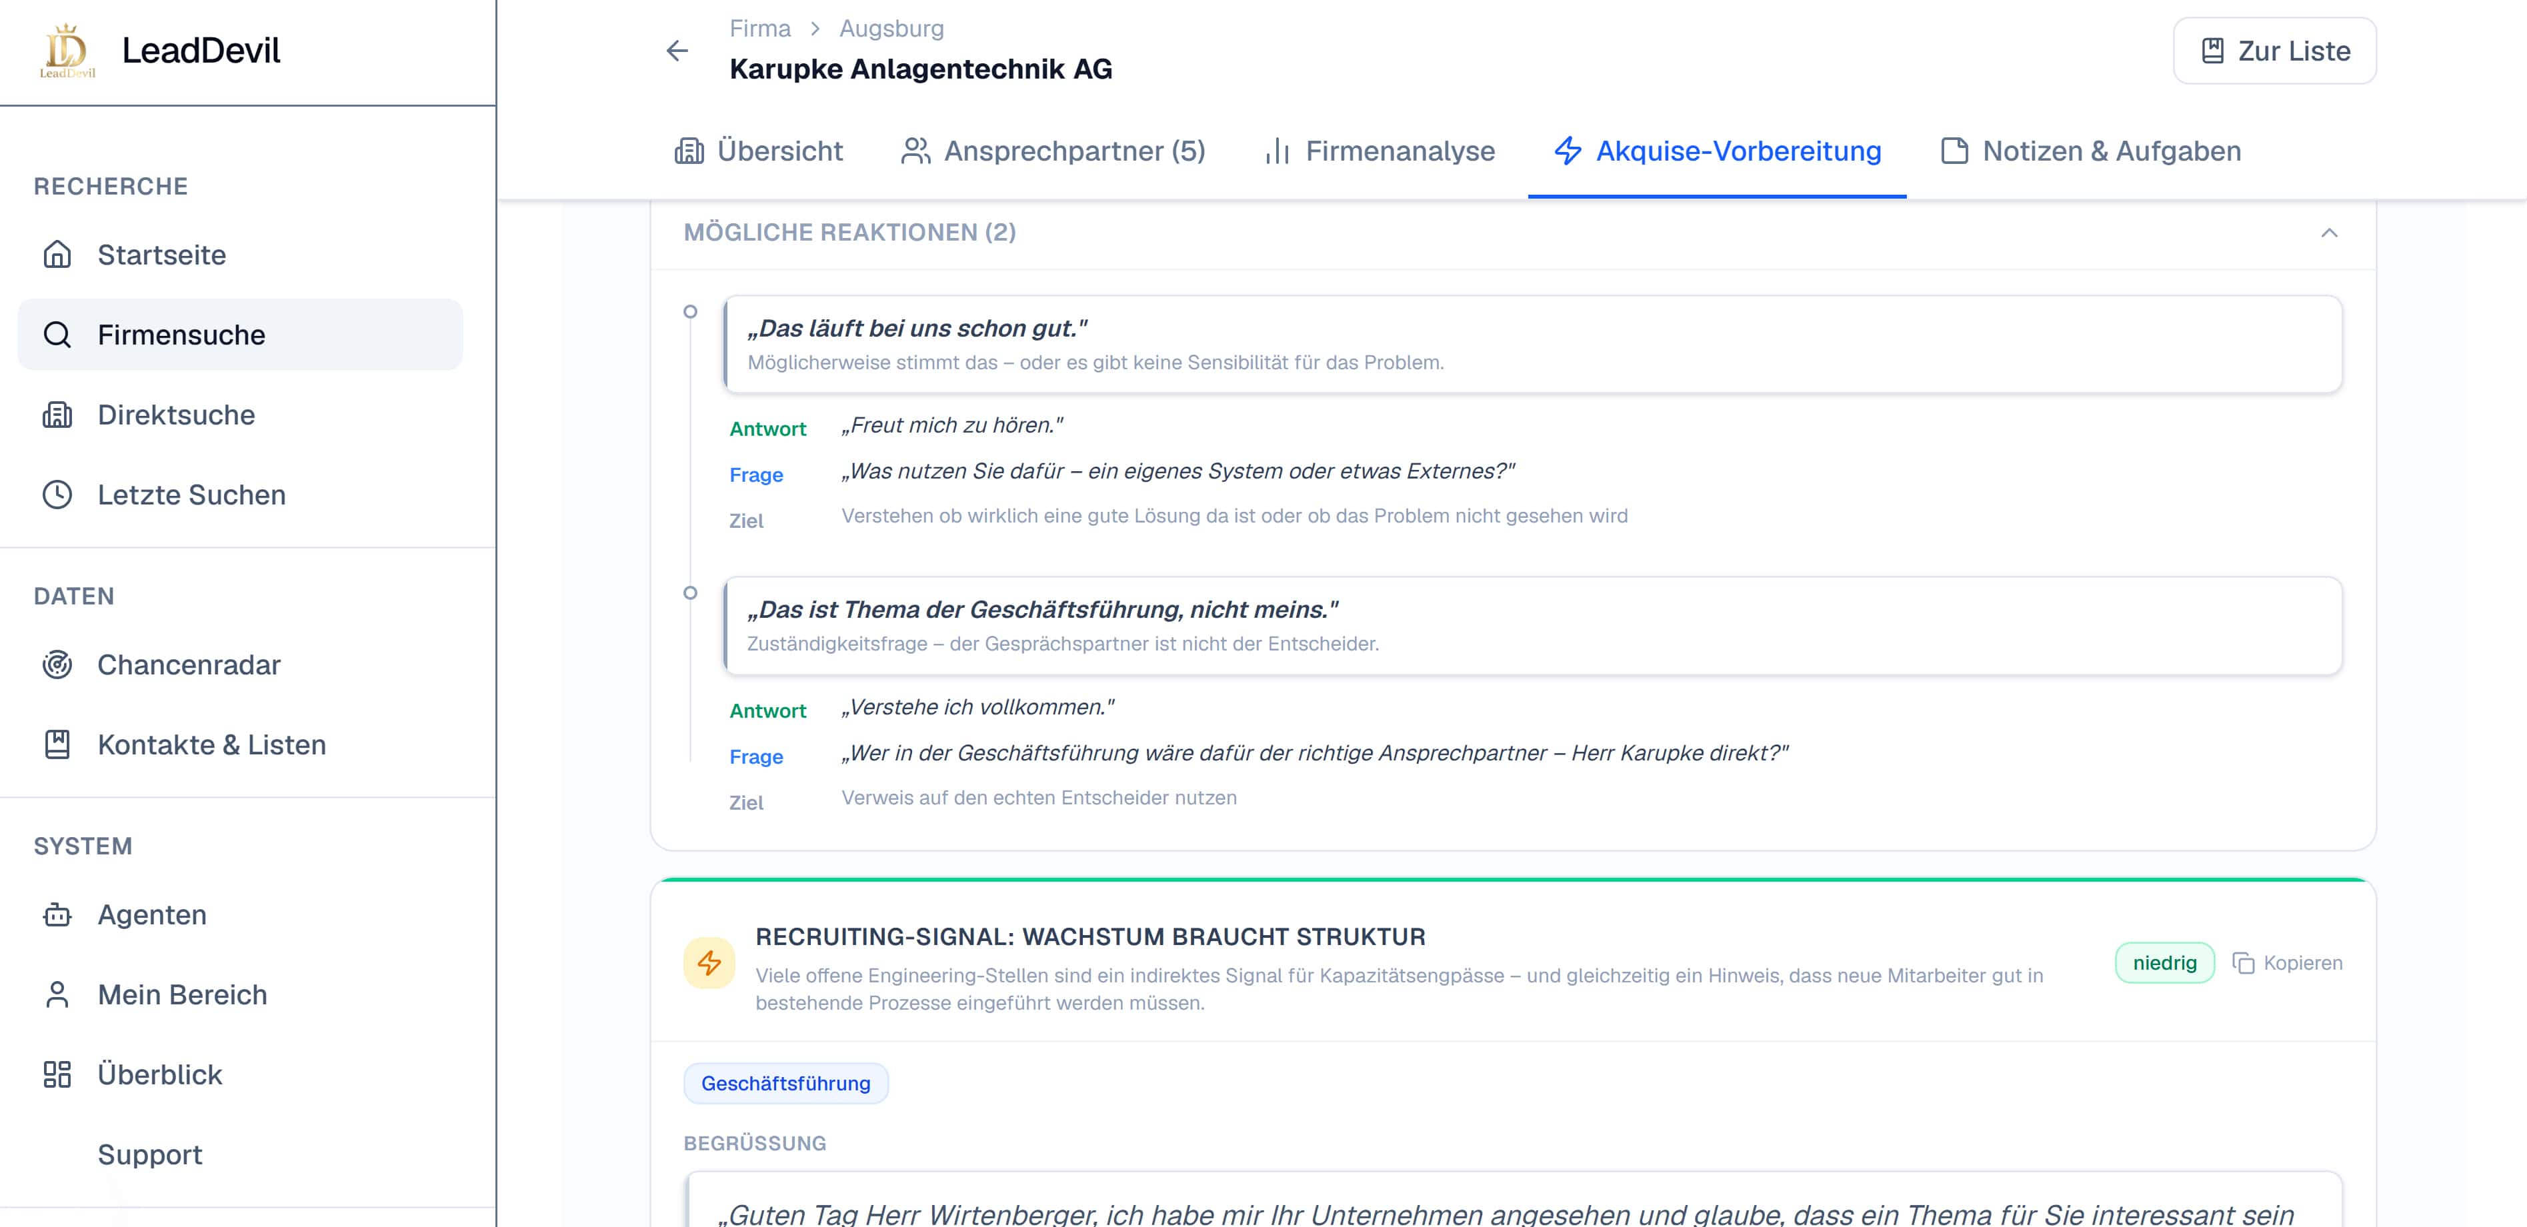The image size is (2527, 1227).
Task: Click the LeadDevil brand name
Action: [201, 50]
